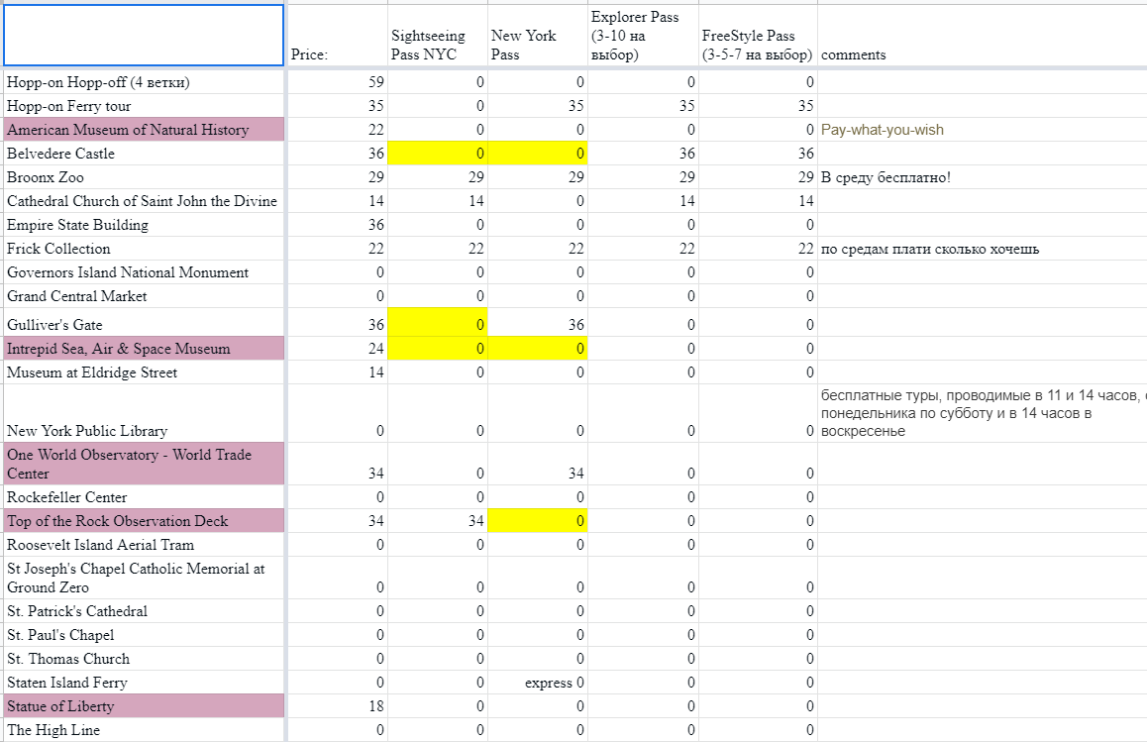Click Frick Collection price value 22
1147x742 pixels.
click(337, 249)
